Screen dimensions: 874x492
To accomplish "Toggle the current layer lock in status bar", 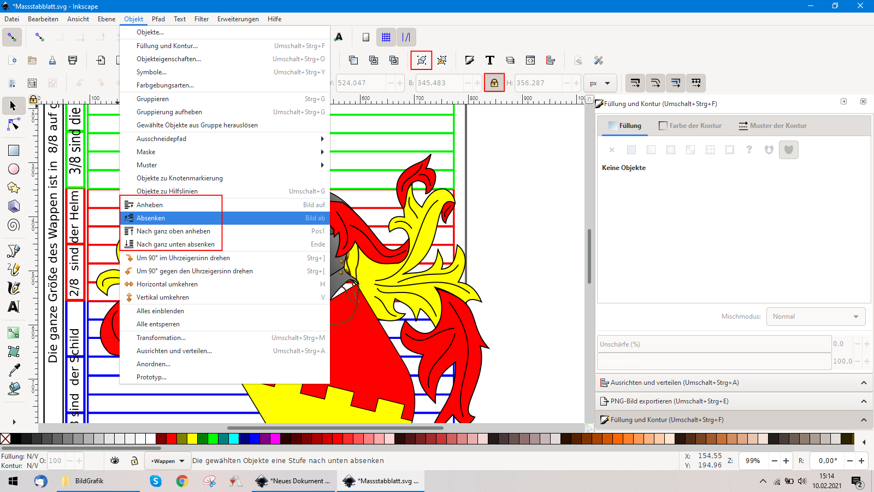I will (134, 461).
